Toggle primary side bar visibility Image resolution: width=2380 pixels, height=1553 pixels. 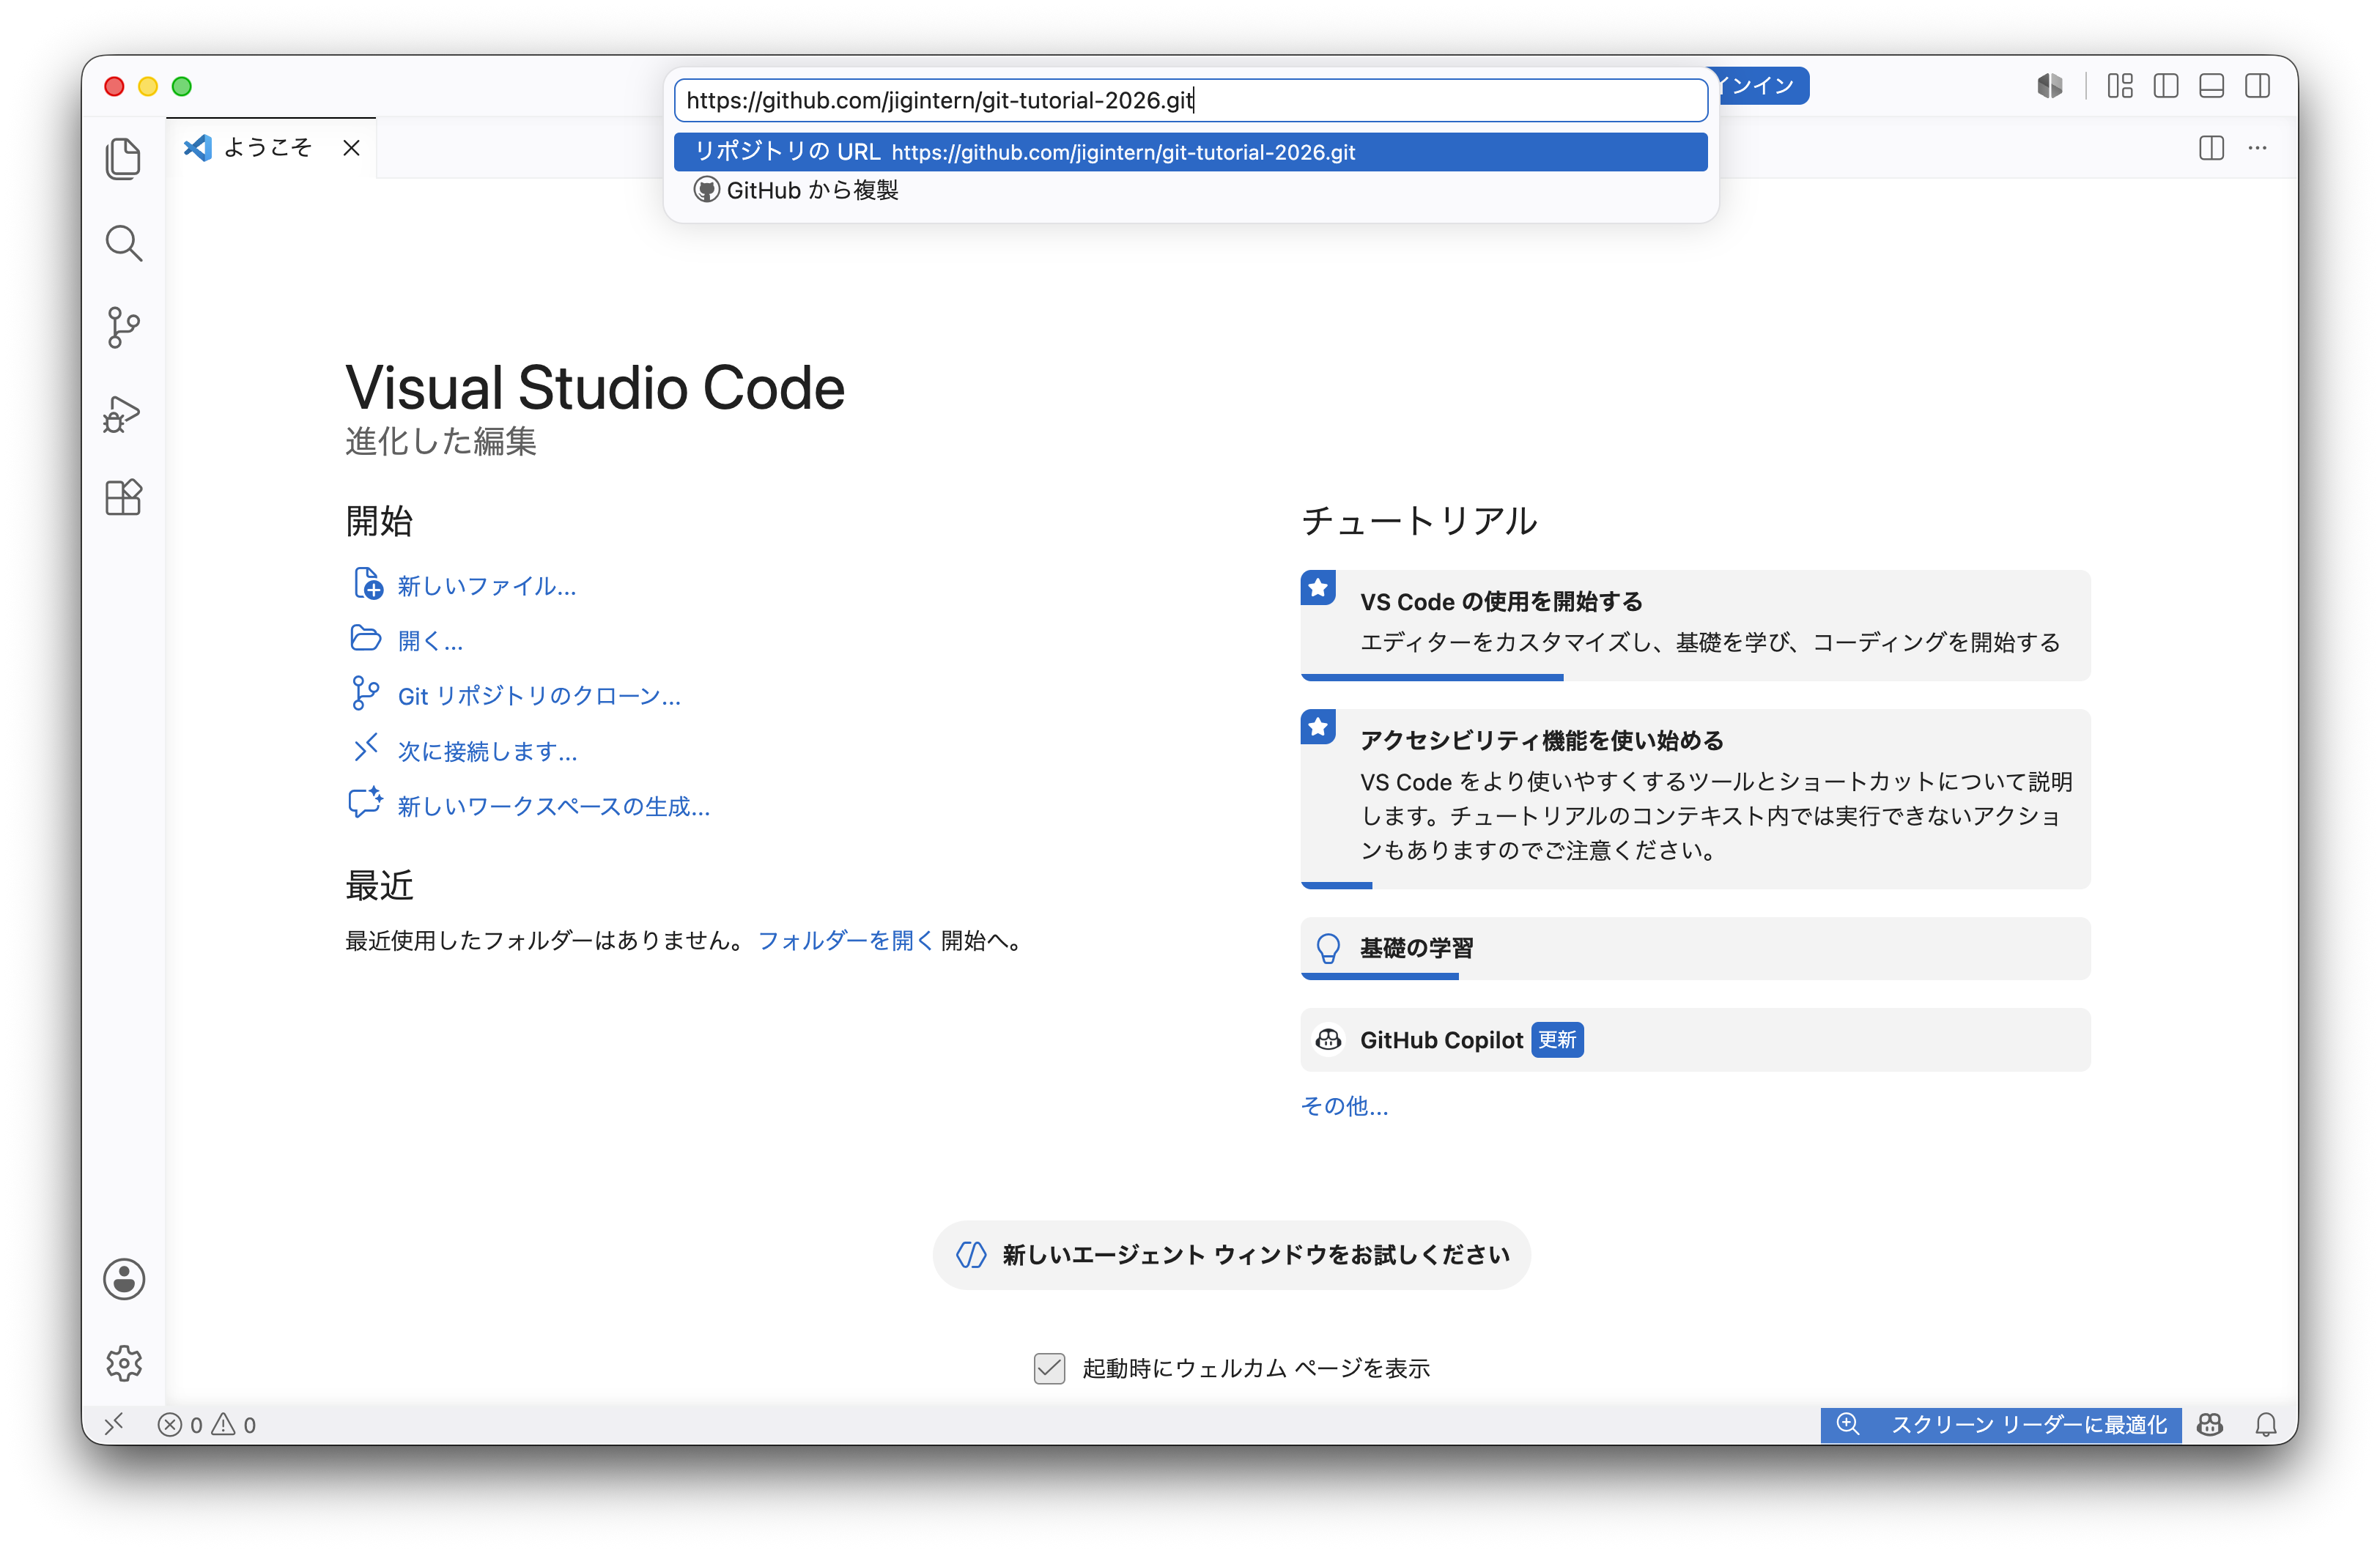2166,86
